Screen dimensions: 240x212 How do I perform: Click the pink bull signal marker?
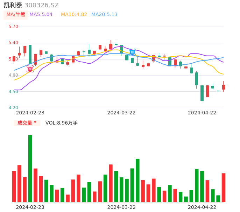30,69
